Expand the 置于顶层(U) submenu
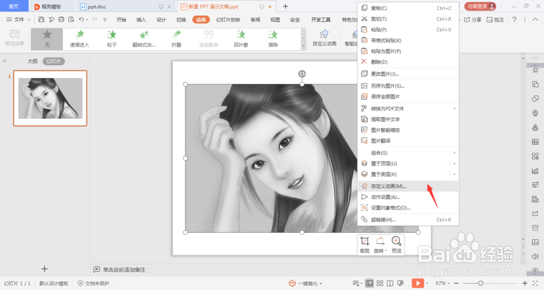The height and width of the screenshot is (290, 544). [x=454, y=163]
